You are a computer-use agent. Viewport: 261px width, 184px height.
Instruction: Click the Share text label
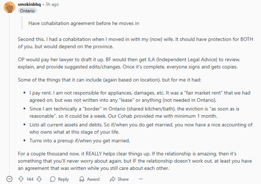pyautogui.click(x=123, y=179)
